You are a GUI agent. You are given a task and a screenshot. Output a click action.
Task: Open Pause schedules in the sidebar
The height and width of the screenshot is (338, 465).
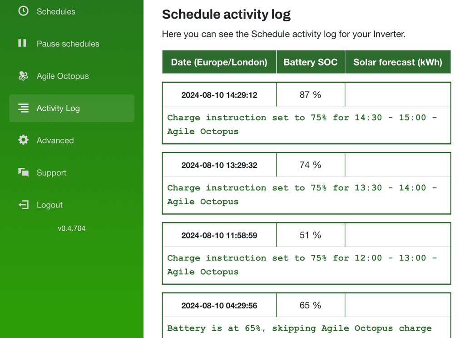click(x=68, y=44)
